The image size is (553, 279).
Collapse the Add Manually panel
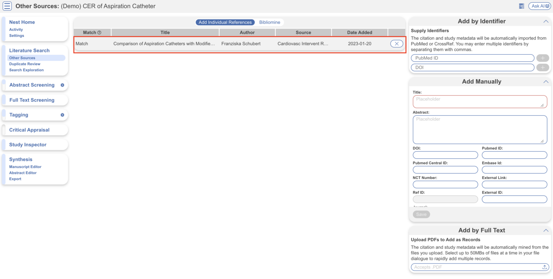tap(545, 81)
